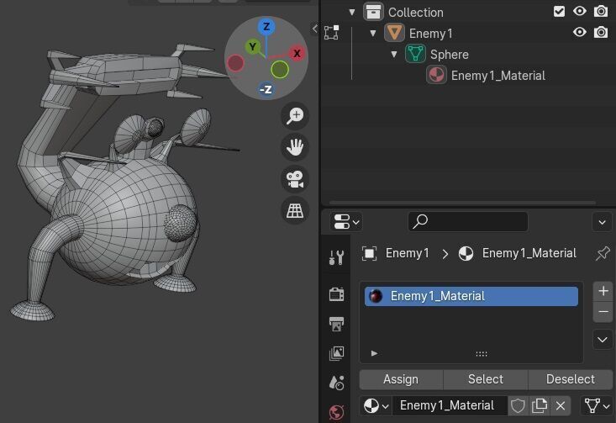Click Enemy1_Material icon in outliner
The image size is (616, 423).
point(436,75)
